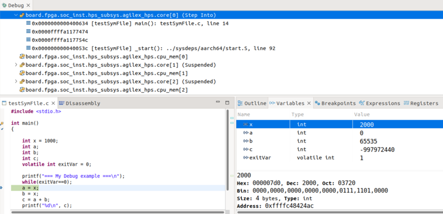Click the cpu_mem[2] memory context icon

pos(21,90)
